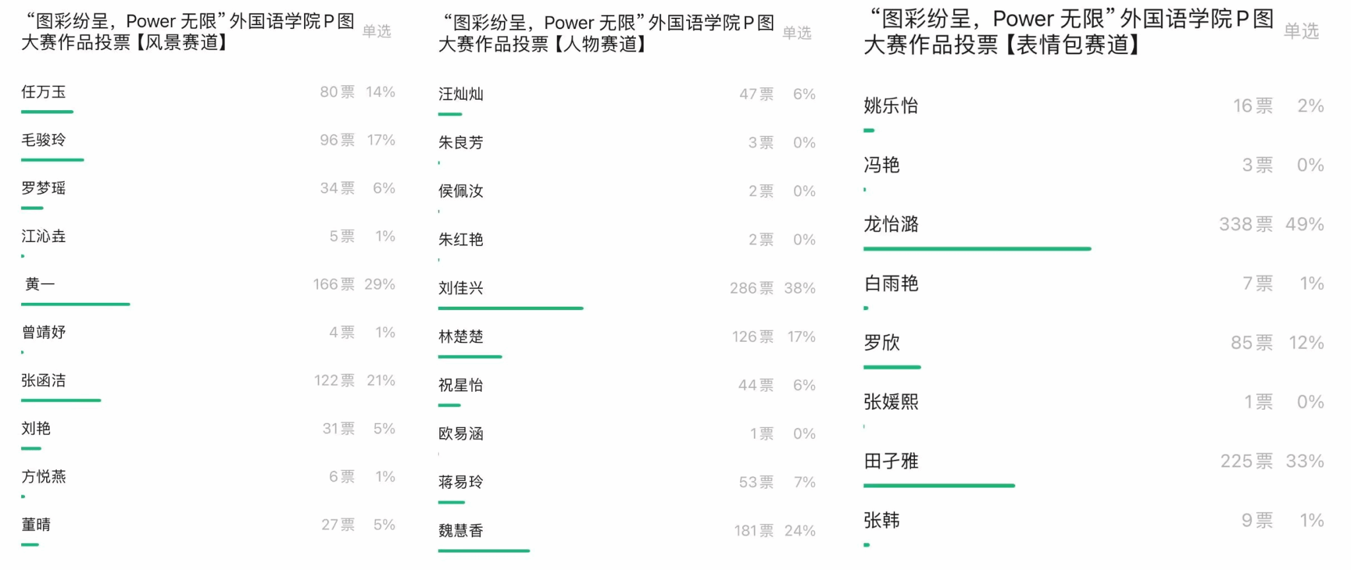Pick option 魏慧香
The image size is (1351, 570).
point(460,531)
